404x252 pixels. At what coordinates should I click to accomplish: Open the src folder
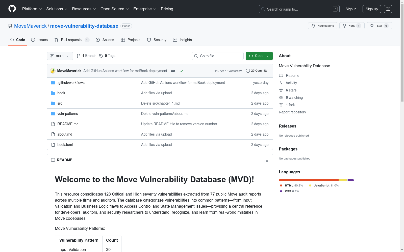[60, 103]
